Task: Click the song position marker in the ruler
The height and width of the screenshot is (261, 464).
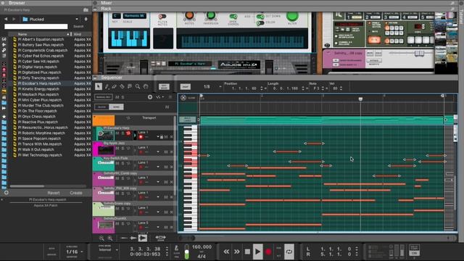Action: (360, 99)
